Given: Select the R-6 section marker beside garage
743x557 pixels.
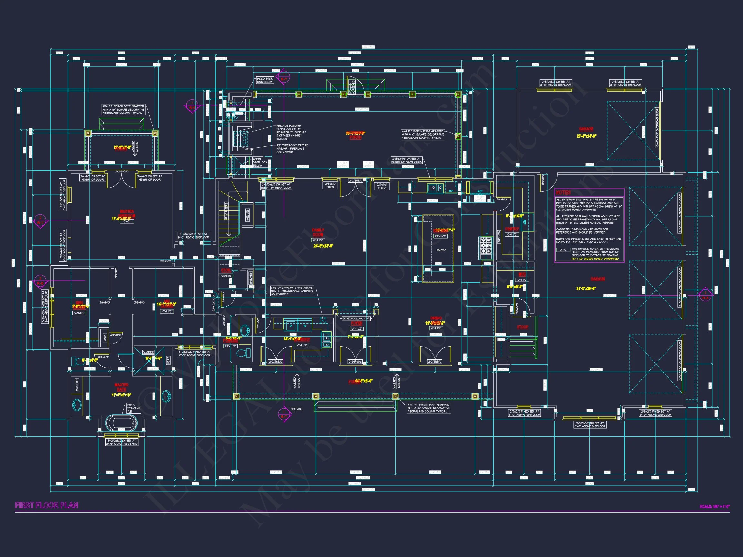Looking at the screenshot, I should click(x=705, y=296).
